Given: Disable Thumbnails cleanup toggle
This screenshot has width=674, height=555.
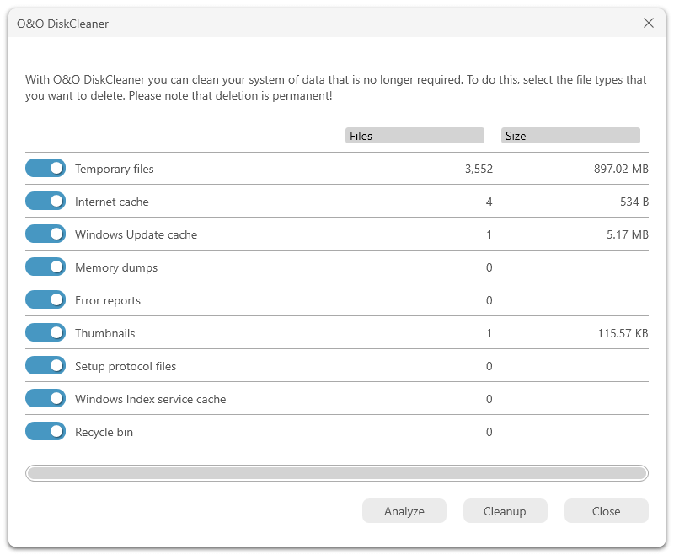Looking at the screenshot, I should pyautogui.click(x=45, y=332).
